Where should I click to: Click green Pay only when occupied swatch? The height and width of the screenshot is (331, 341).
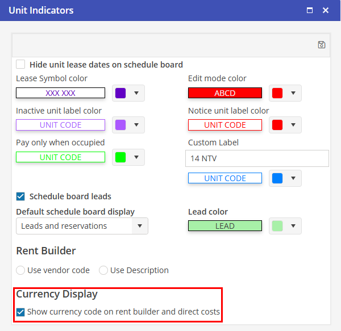[x=120, y=157]
